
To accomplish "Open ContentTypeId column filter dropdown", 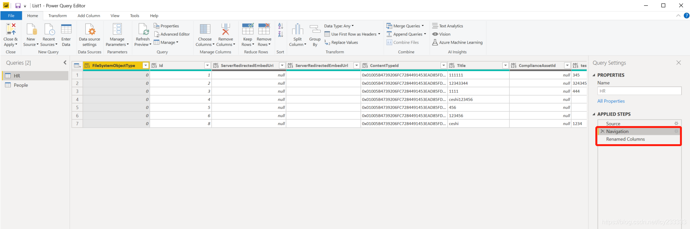I will pos(444,66).
